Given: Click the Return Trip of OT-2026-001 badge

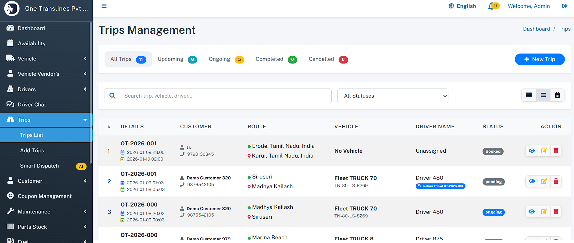Looking at the screenshot, I should tap(440, 186).
